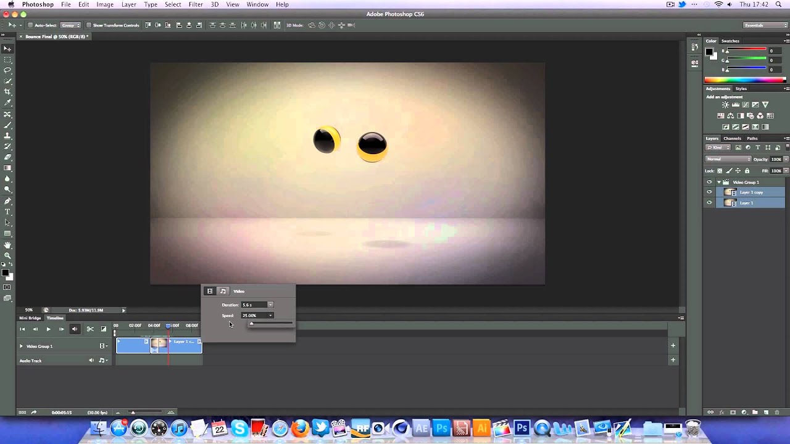Add Brightness/Contrast adjustment sun icon
Screen dimensions: 790x444
click(x=726, y=105)
